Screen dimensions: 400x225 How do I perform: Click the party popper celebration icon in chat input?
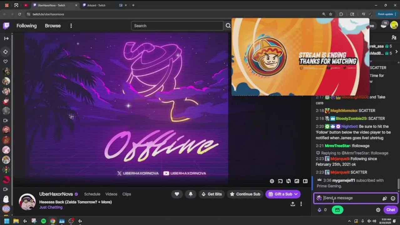pyautogui.click(x=385, y=198)
